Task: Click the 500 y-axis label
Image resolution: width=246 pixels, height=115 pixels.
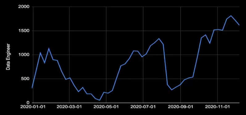Action: (25, 79)
